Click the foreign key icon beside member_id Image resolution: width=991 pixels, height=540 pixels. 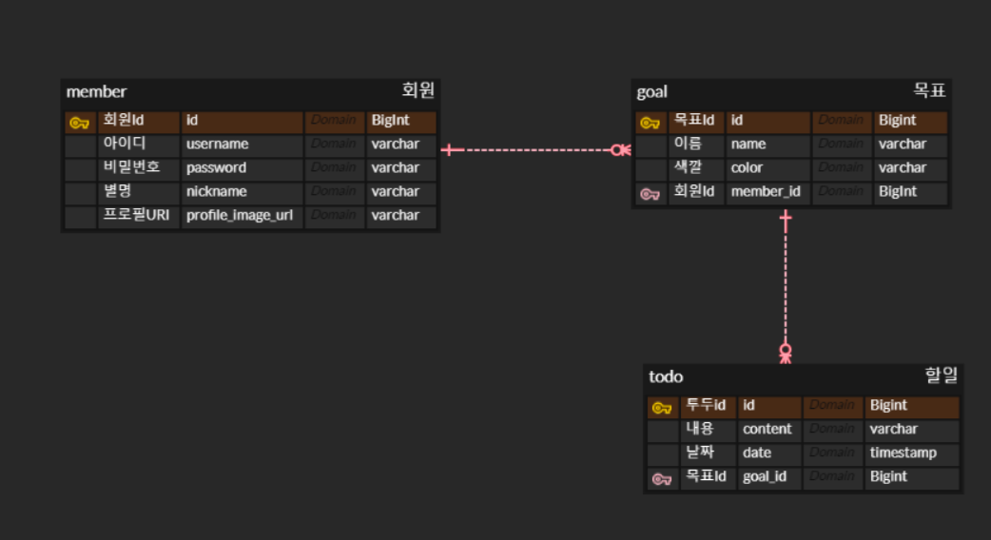click(x=651, y=194)
